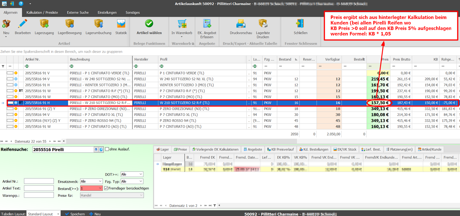Click filter row funnel icon in main grid

coord(3,66)
